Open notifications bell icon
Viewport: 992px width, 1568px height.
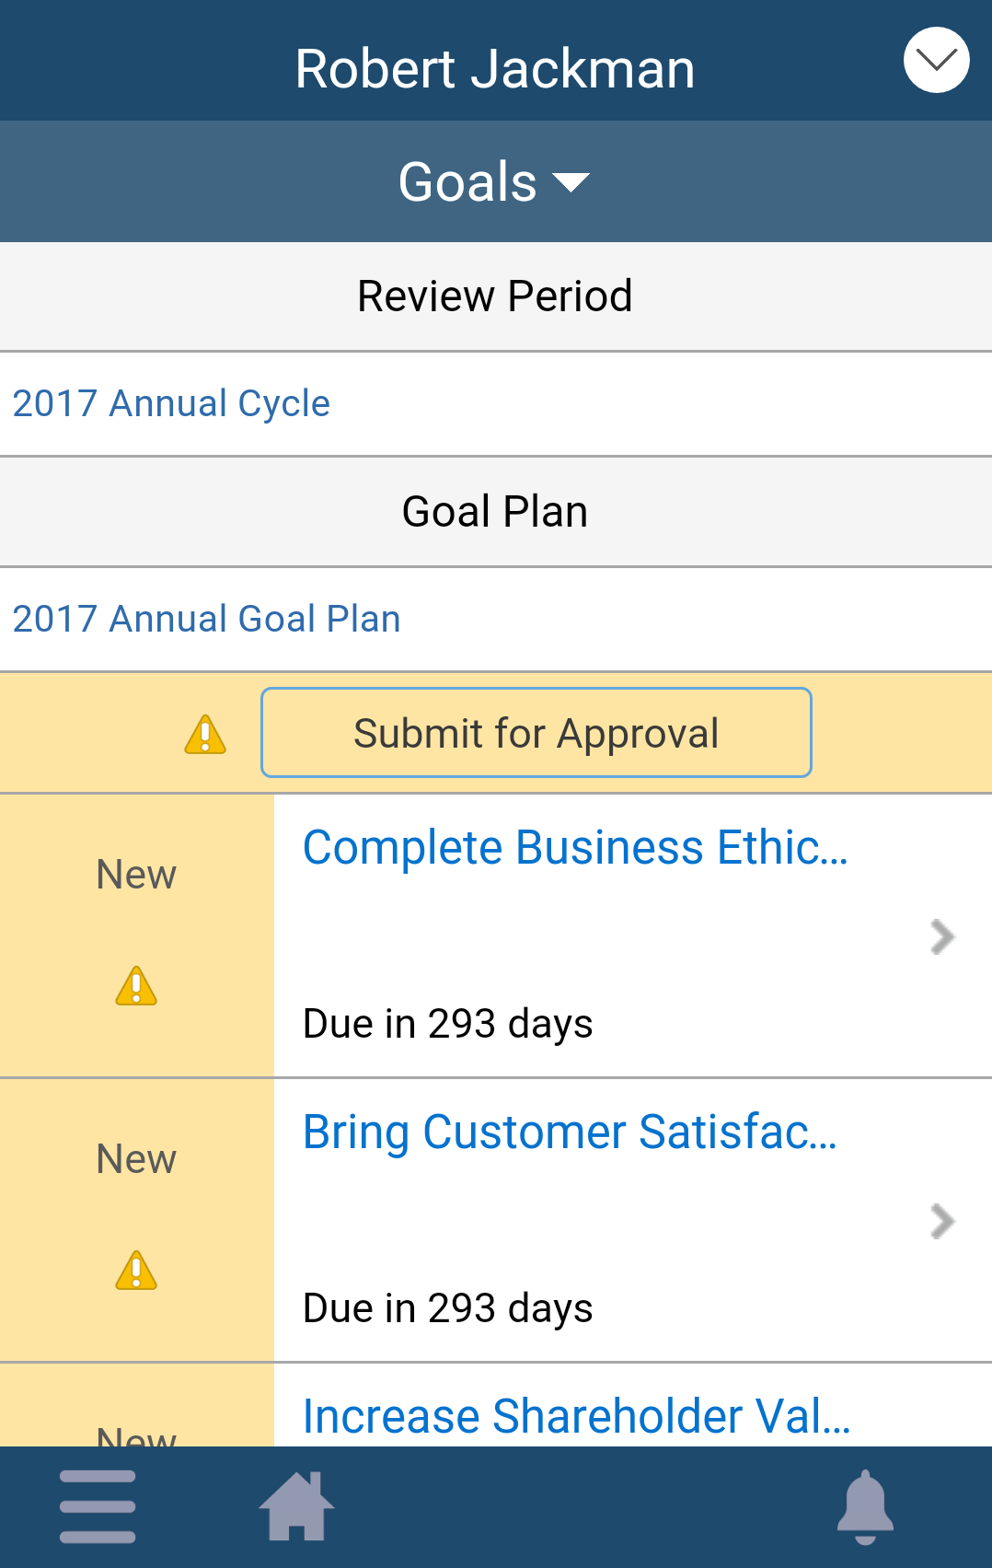tap(865, 1507)
